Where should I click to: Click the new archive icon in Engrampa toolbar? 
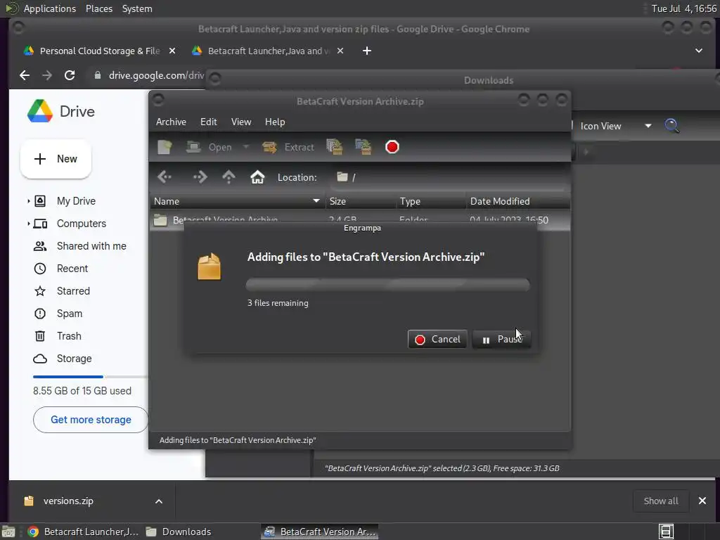[165, 147]
